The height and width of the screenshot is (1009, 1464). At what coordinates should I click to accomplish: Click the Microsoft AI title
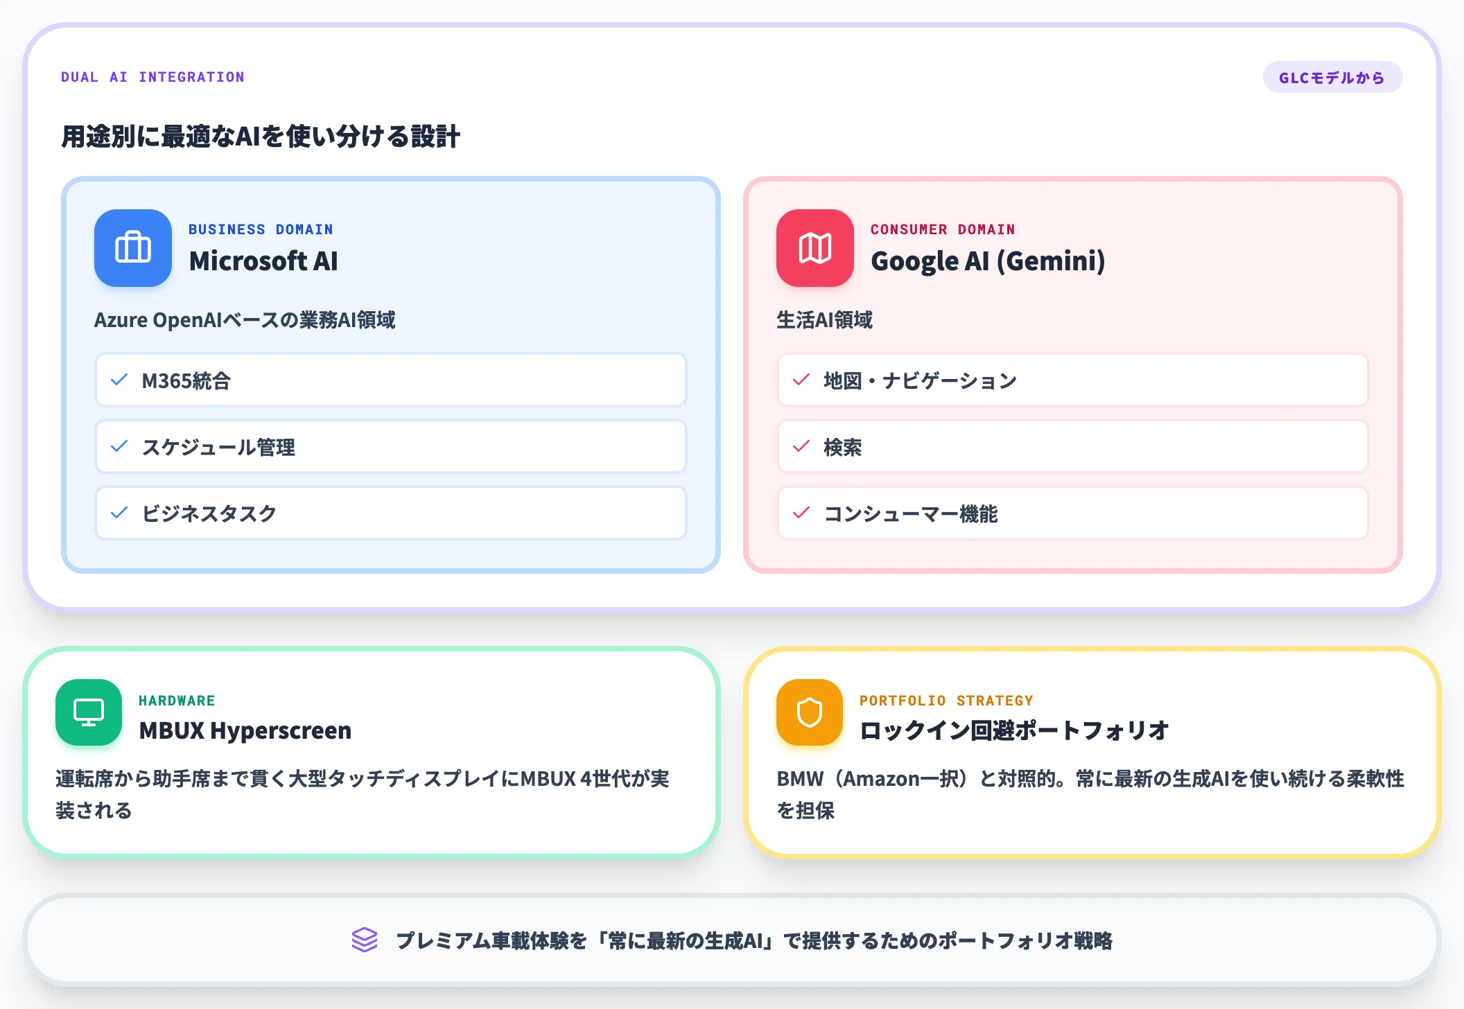(x=263, y=261)
